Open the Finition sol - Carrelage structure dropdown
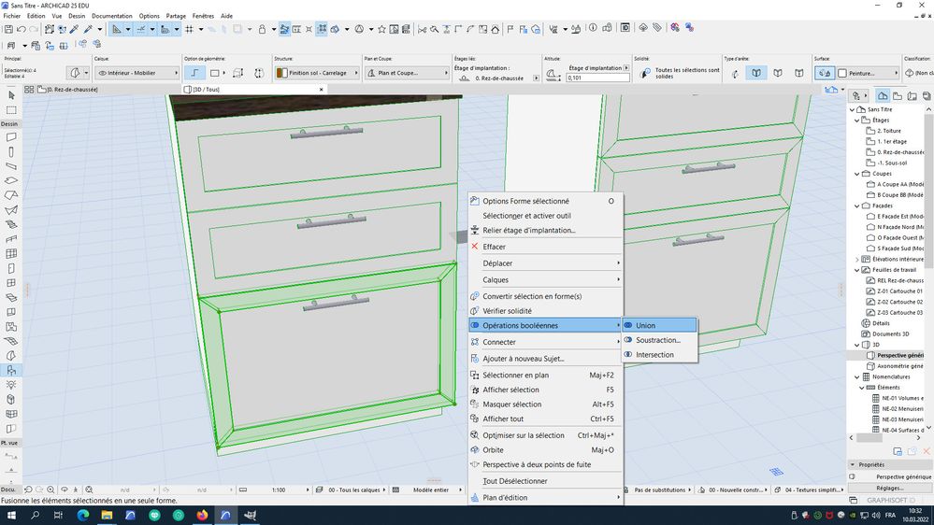Image resolution: width=934 pixels, height=525 pixels. pos(318,73)
